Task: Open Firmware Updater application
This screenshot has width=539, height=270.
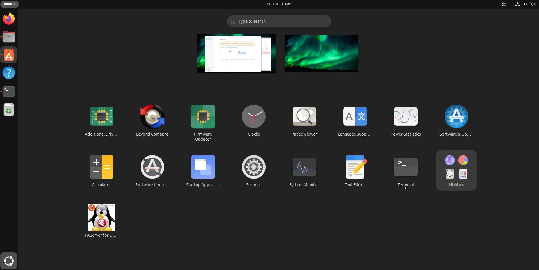Action: pos(203,117)
